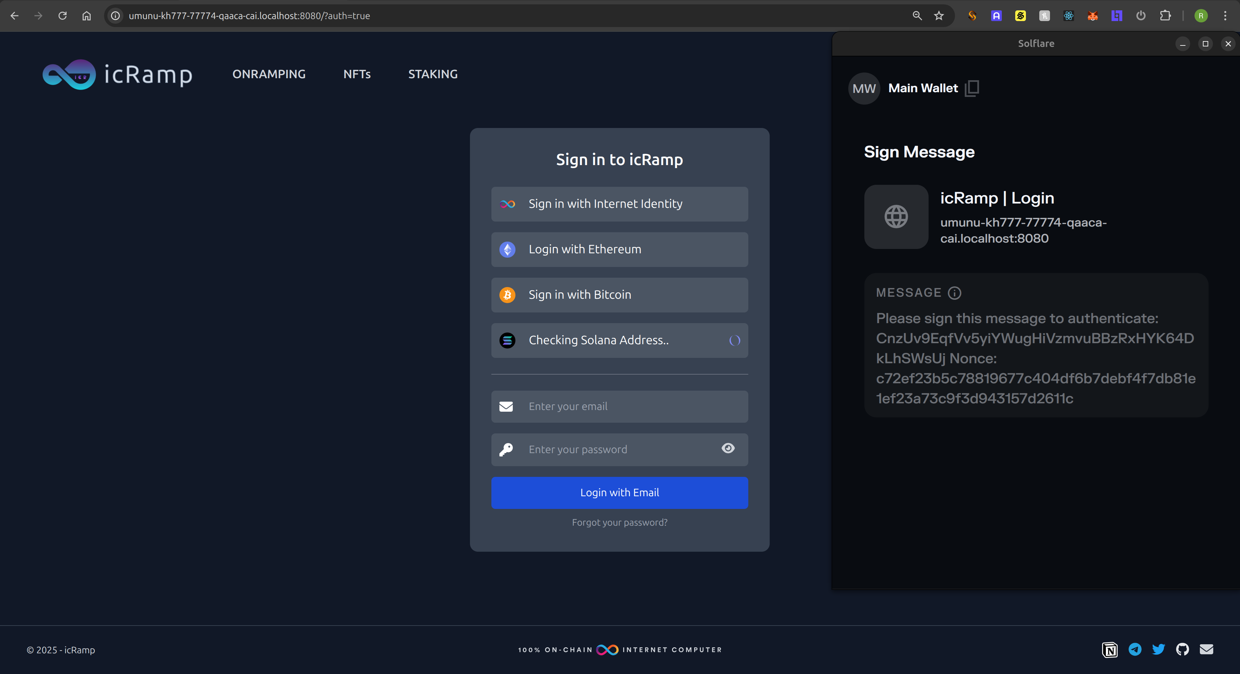Open Chrome three-dot menu
This screenshot has height=674, width=1240.
click(x=1225, y=16)
